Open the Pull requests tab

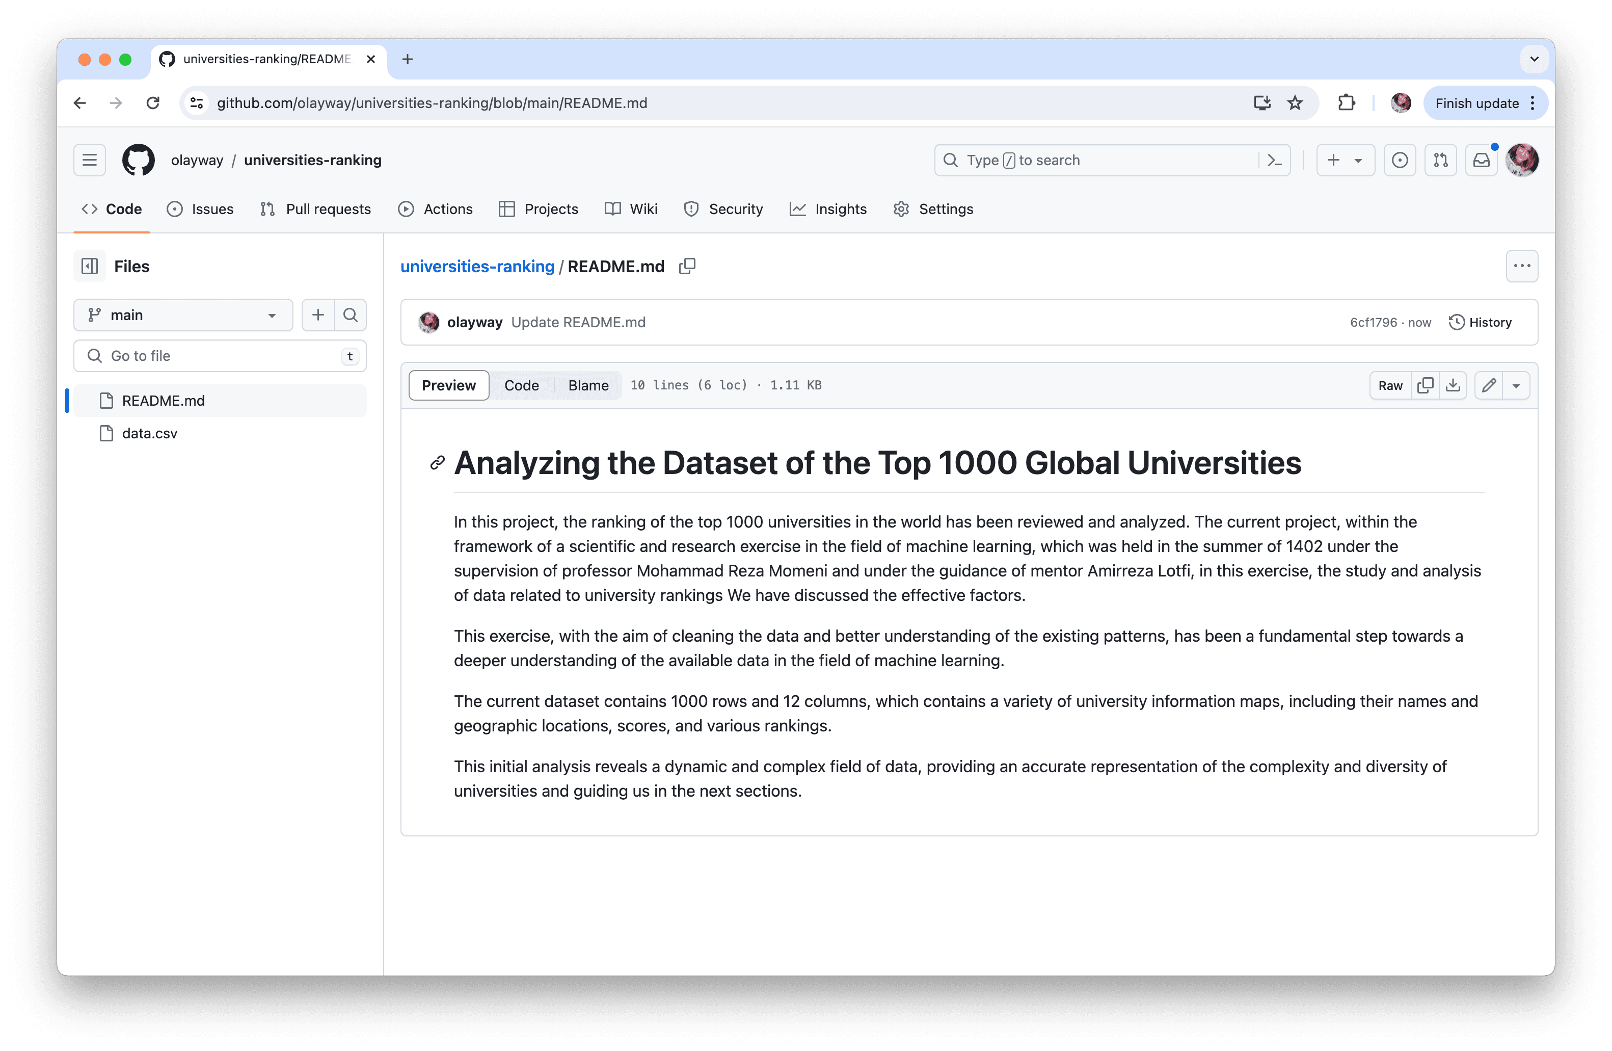pos(316,208)
